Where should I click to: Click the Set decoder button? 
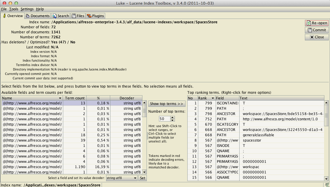(142, 178)
